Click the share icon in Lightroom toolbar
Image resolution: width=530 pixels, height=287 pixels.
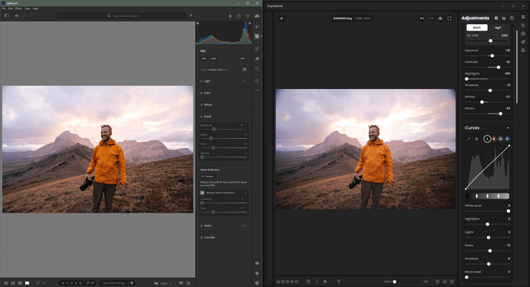coord(239,16)
